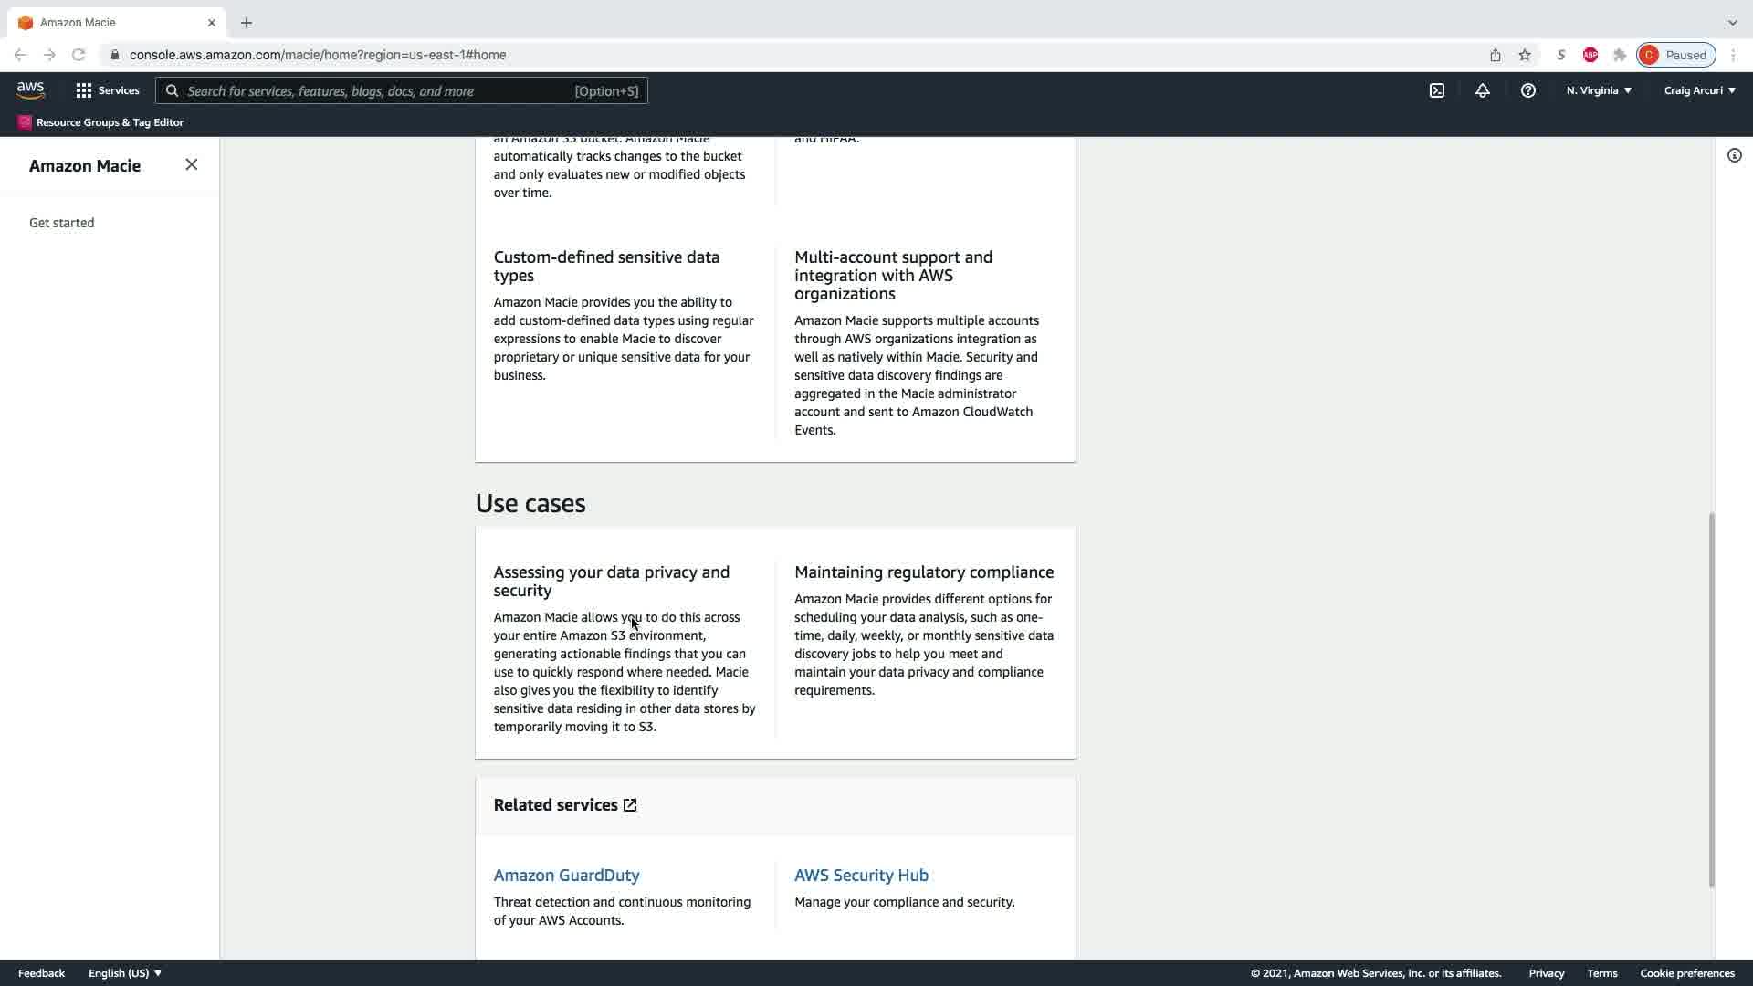
Task: Open the Craig Arcuri account menu
Action: coord(1699,90)
